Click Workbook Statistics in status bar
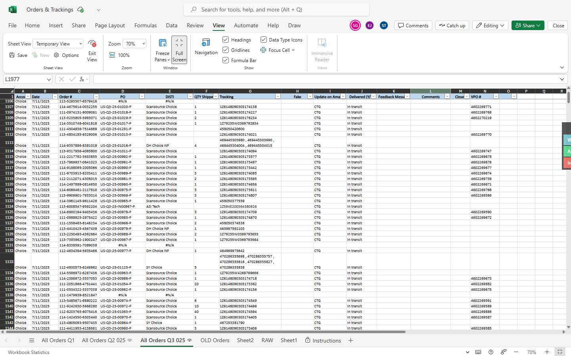 (x=29, y=352)
